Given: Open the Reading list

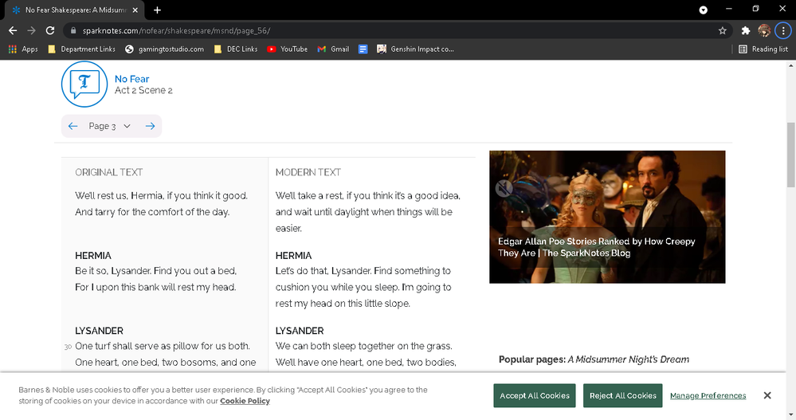Looking at the screenshot, I should click(x=763, y=49).
